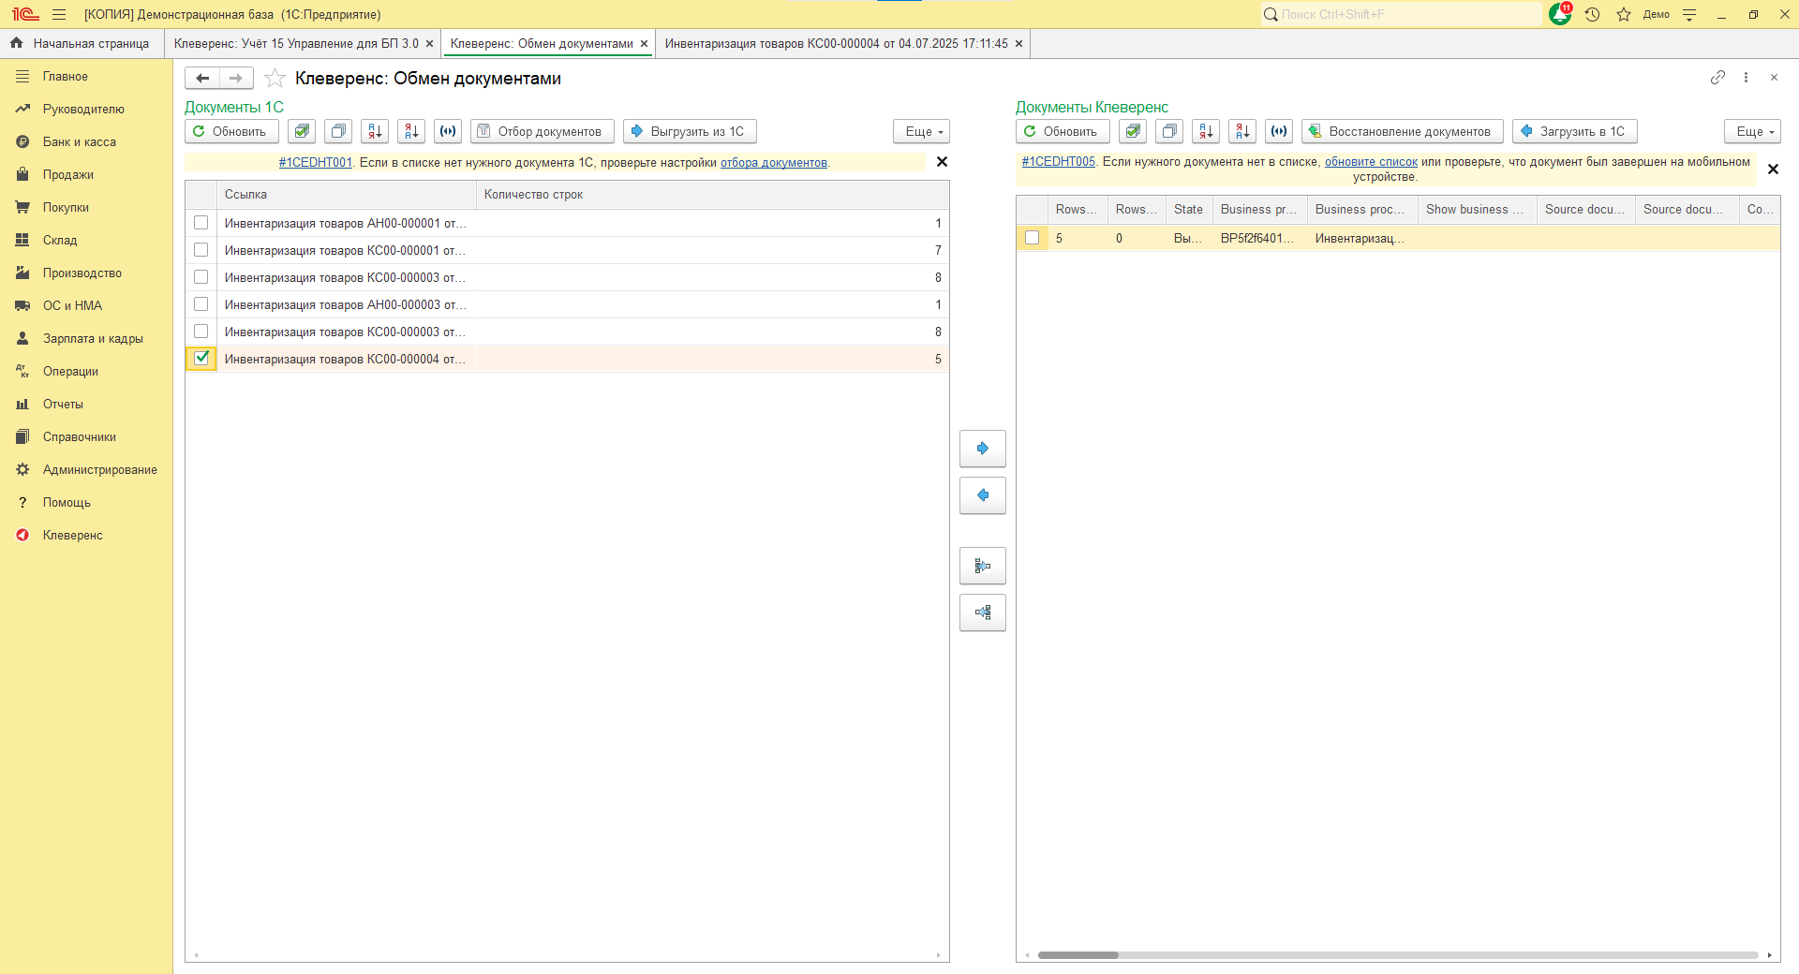1799x974 pixels.
Task: Tick checkbox for Инвентаризация товаров АН00-000003
Action: pos(201,304)
